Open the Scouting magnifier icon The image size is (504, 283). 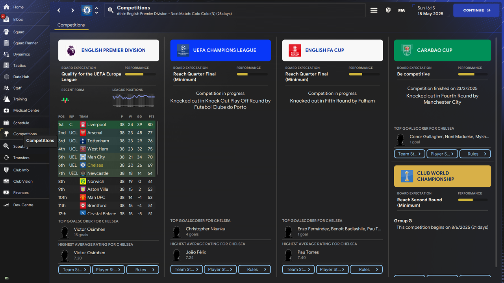(6, 146)
